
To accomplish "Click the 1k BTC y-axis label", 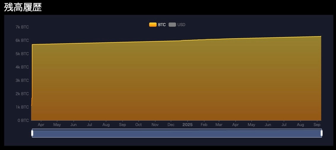I will point(22,107).
